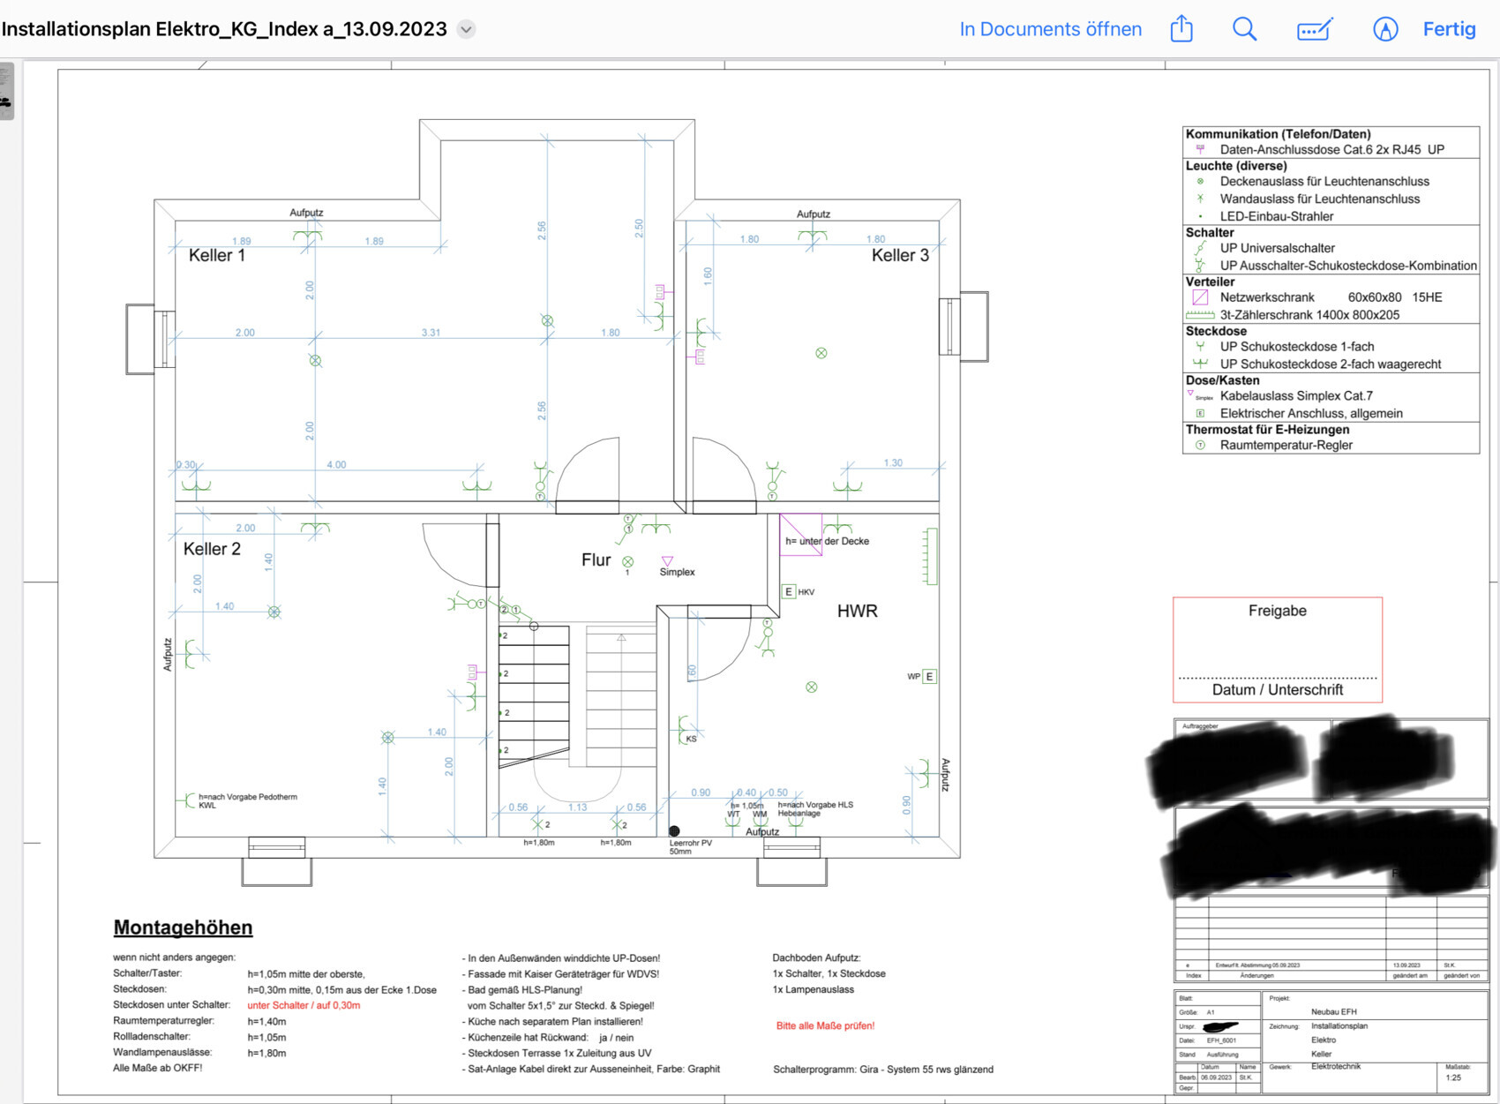The width and height of the screenshot is (1500, 1104).
Task: Activate the Markup pen icon
Action: [1385, 29]
